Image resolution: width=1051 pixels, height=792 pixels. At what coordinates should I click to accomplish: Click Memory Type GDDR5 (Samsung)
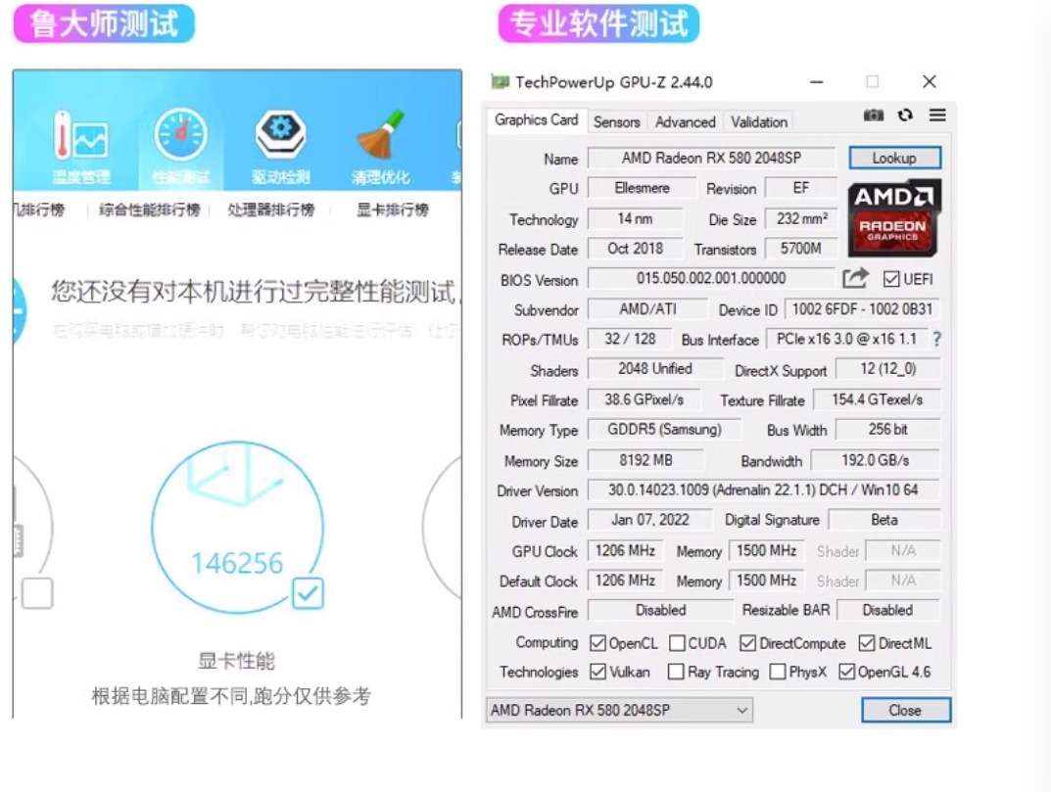tap(664, 430)
